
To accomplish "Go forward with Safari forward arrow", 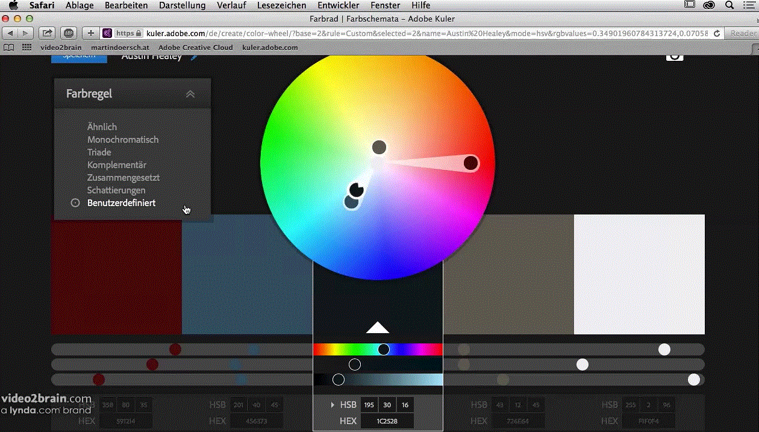I will [27, 33].
